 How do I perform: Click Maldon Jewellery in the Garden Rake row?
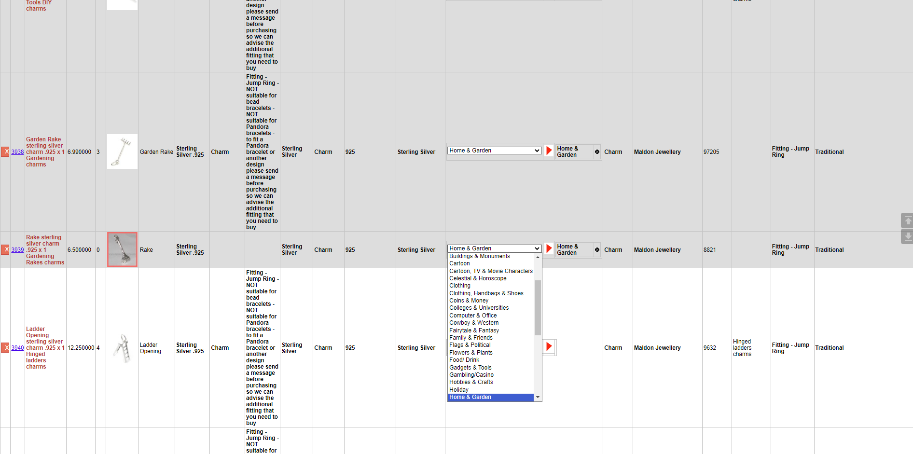click(657, 152)
